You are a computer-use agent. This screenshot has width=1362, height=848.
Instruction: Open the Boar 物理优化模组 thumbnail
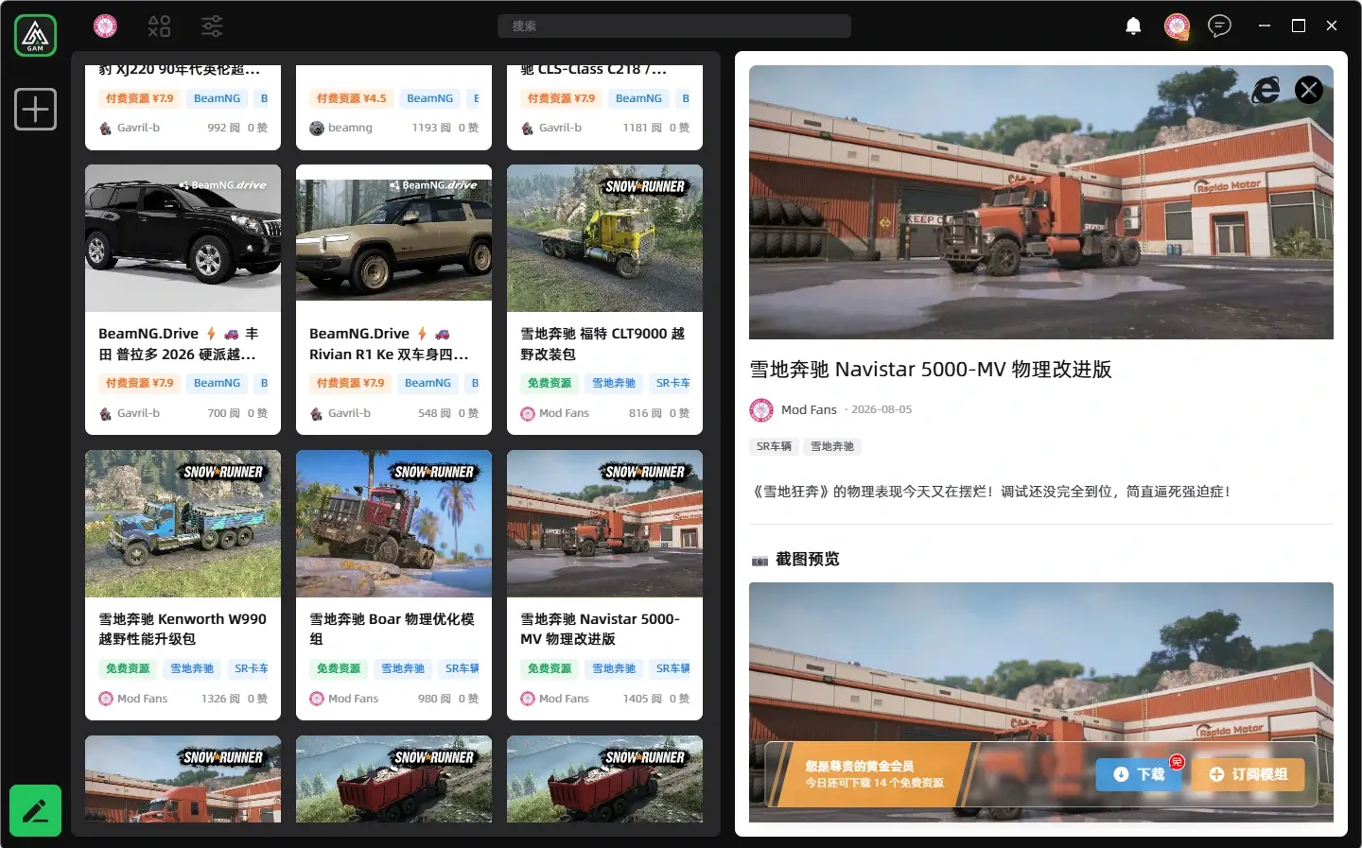point(393,524)
